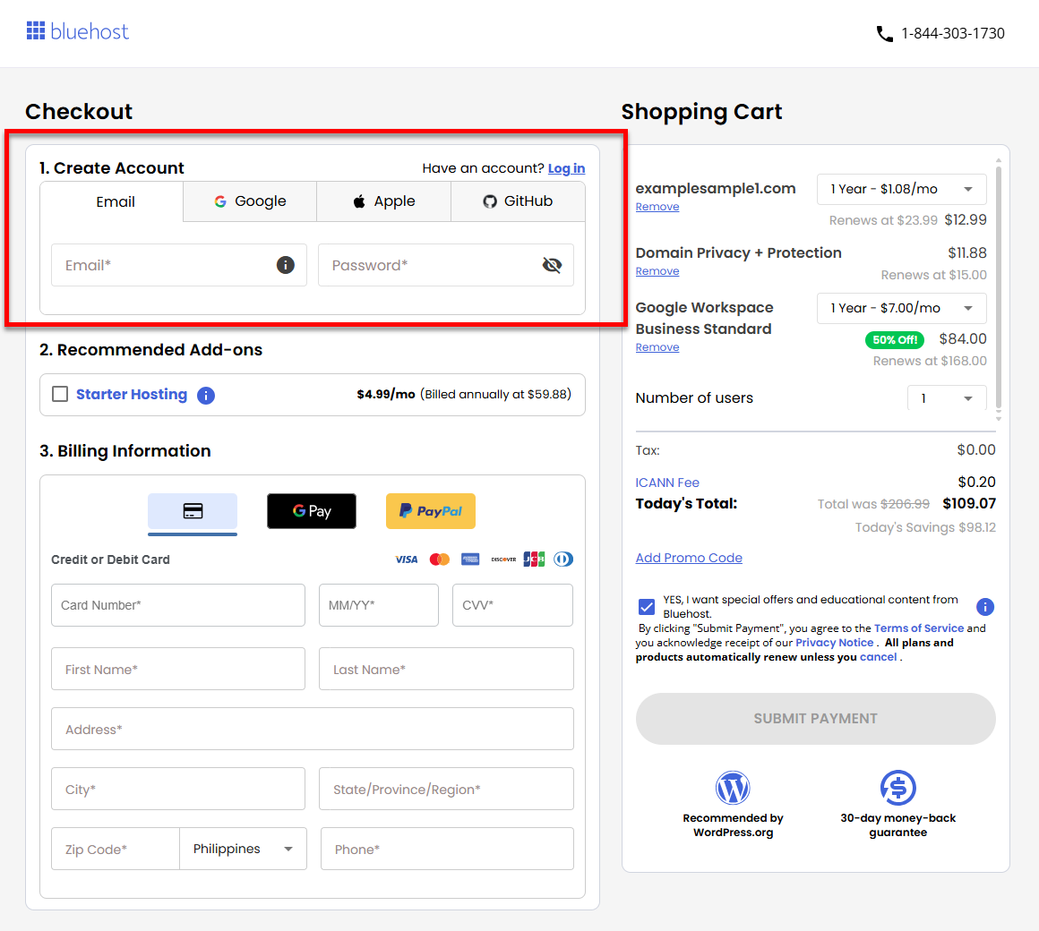Focus the MM/YY expiry field
This screenshot has width=1039, height=931.
[379, 605]
